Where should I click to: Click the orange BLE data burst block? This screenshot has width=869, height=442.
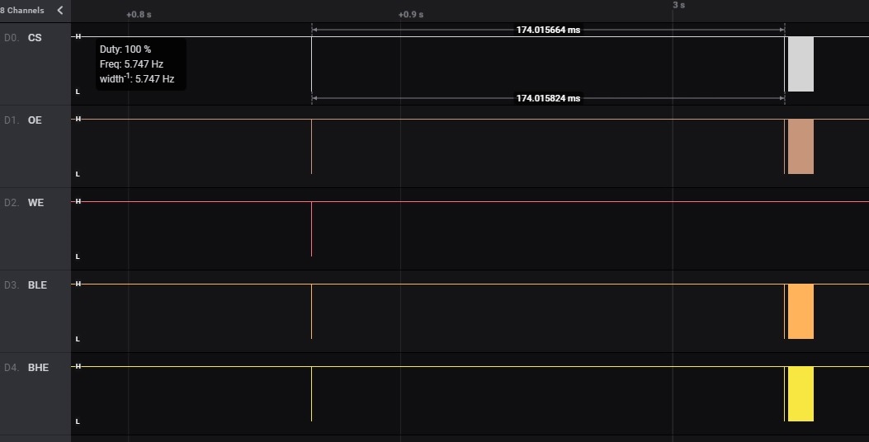click(801, 312)
